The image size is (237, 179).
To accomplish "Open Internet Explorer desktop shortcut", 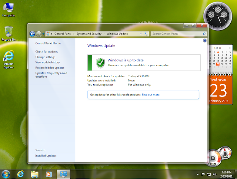I will click(x=9, y=60).
